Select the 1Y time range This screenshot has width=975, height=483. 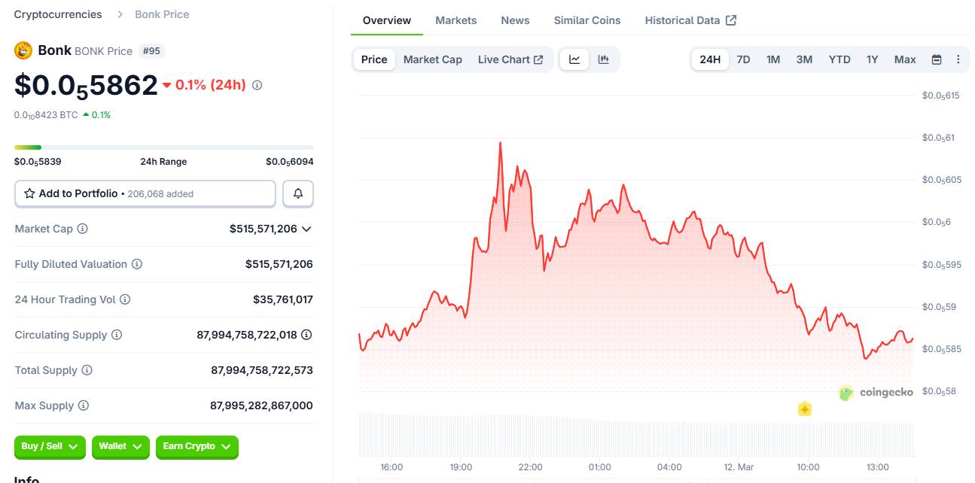coord(872,59)
